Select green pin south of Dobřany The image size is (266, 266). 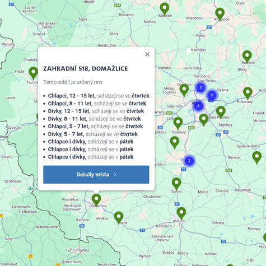click(175, 142)
